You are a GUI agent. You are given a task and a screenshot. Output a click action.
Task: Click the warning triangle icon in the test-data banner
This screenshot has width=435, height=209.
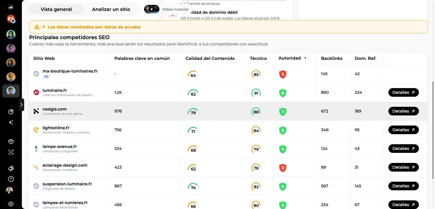pyautogui.click(x=37, y=27)
